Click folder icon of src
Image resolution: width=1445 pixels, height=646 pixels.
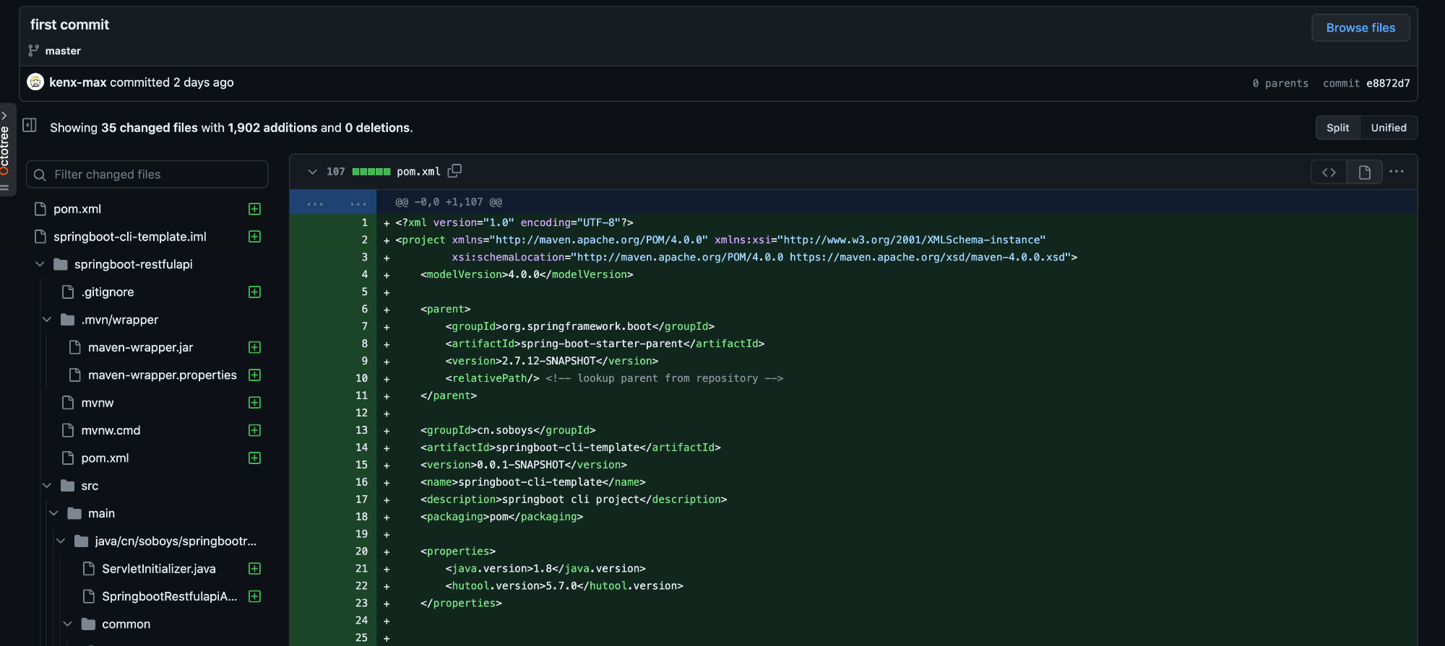pos(68,486)
